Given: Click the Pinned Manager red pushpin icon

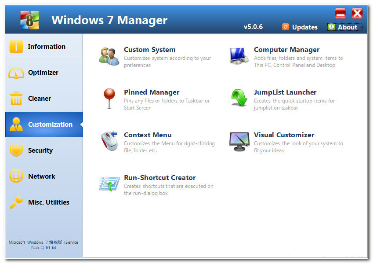Looking at the screenshot, I should (109, 99).
